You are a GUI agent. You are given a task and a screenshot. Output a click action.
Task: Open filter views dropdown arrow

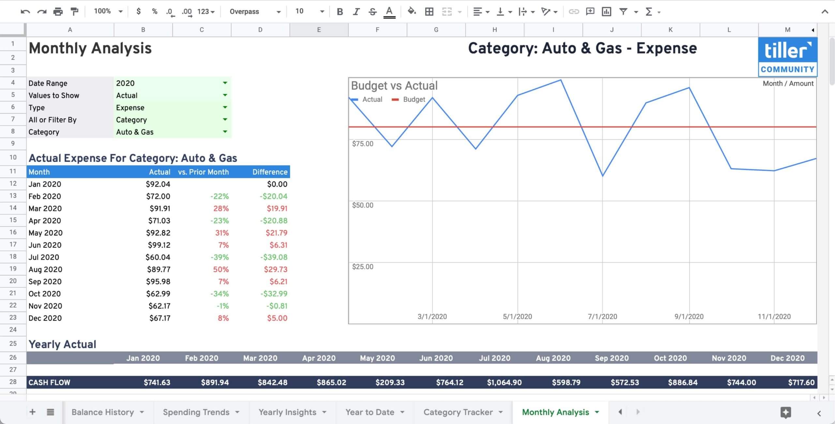636,12
